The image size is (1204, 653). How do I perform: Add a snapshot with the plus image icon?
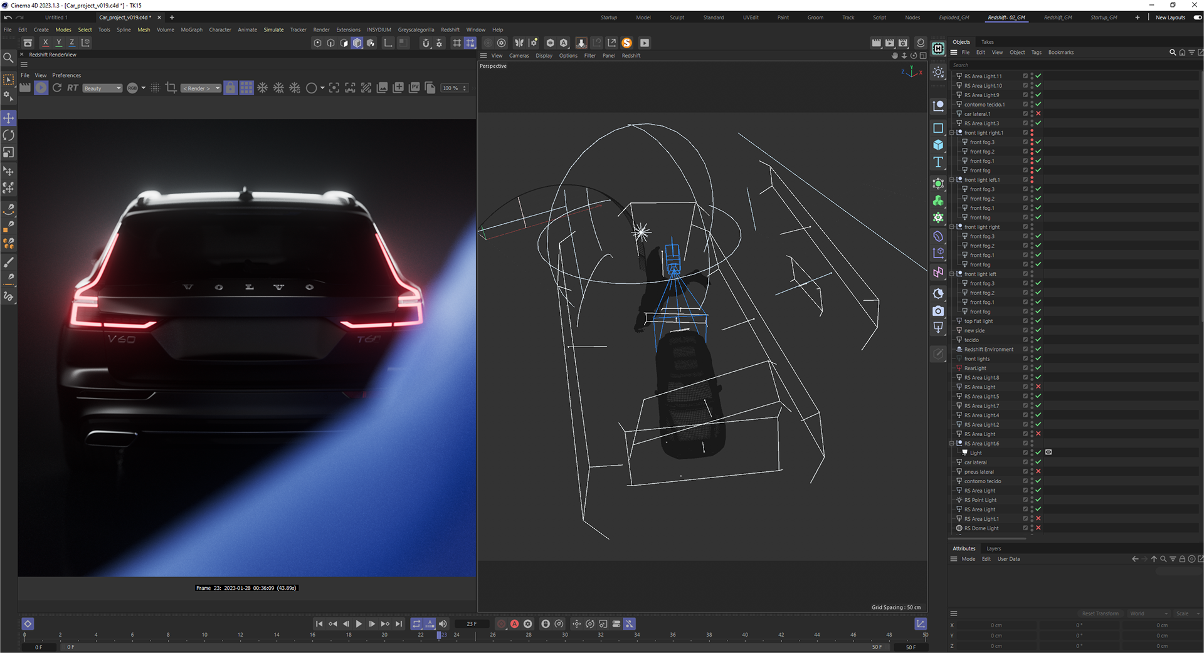coord(398,88)
